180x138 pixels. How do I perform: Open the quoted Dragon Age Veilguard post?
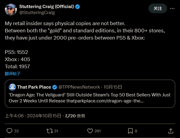[90, 94]
